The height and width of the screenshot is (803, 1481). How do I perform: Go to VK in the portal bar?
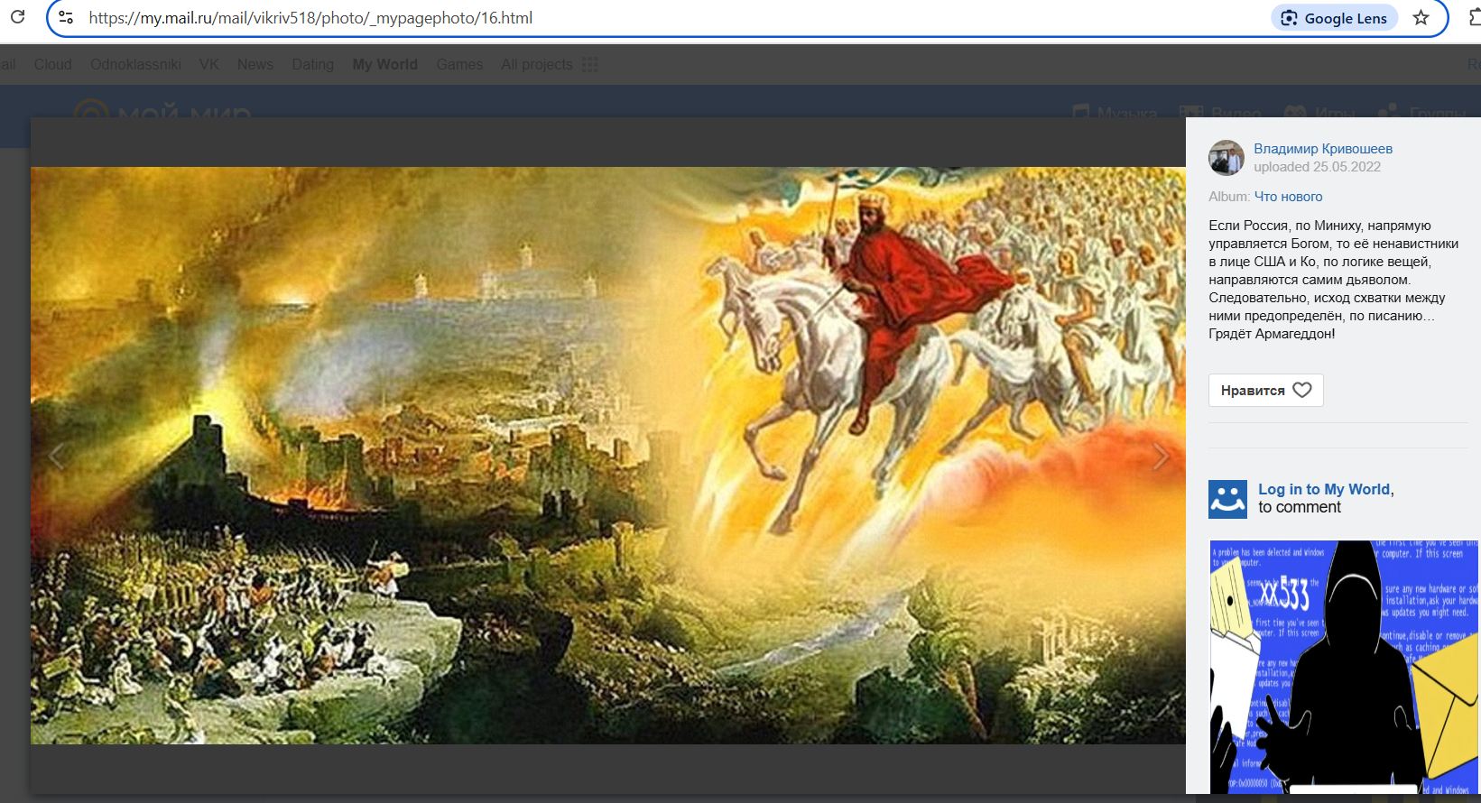point(208,64)
